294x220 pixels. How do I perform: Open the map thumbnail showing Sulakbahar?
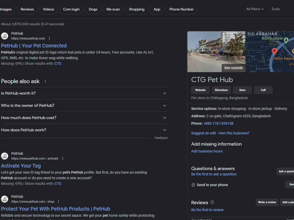[x=270, y=52]
